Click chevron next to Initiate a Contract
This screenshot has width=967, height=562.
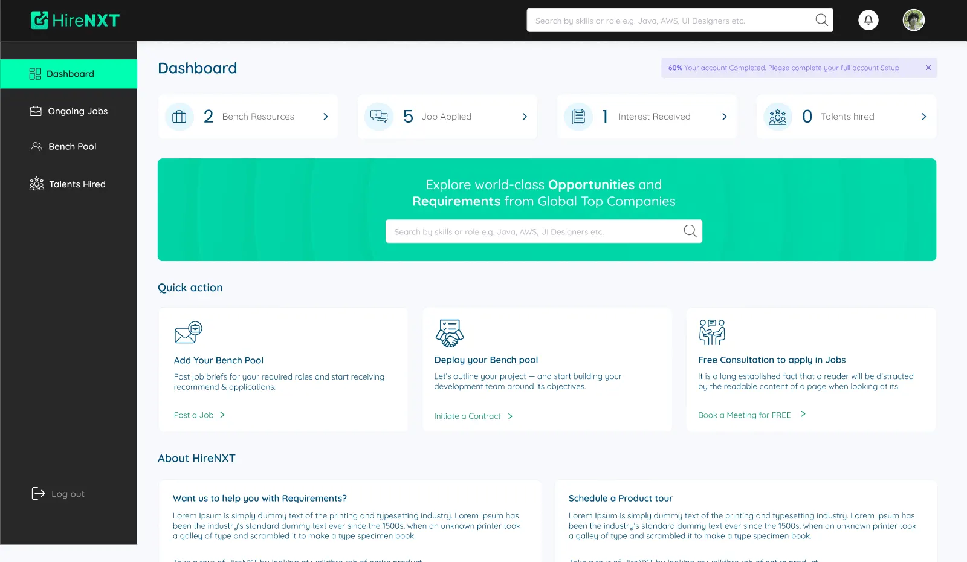pyautogui.click(x=510, y=416)
